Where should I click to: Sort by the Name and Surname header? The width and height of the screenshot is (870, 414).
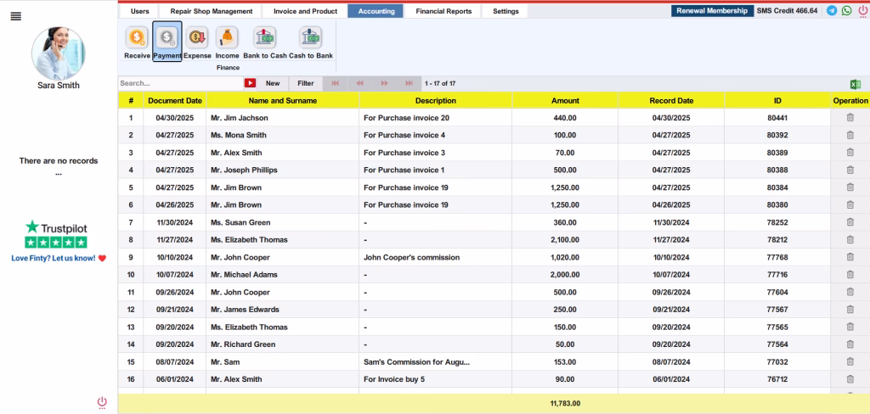point(282,100)
